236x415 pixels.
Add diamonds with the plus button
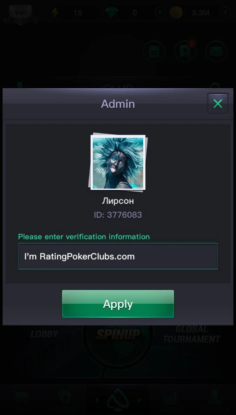coord(160,13)
